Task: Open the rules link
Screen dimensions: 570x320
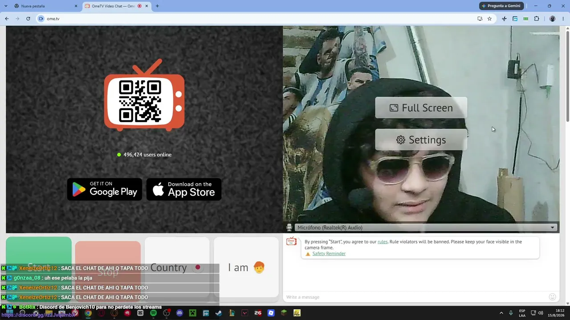Action: point(383,242)
